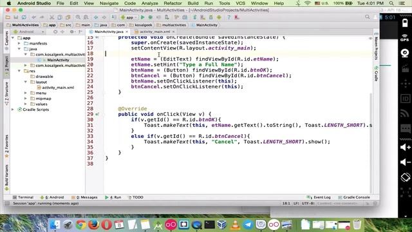The image size is (412, 232).
Task: Click the Find magnifier toolbar icon
Action: coord(78,17)
